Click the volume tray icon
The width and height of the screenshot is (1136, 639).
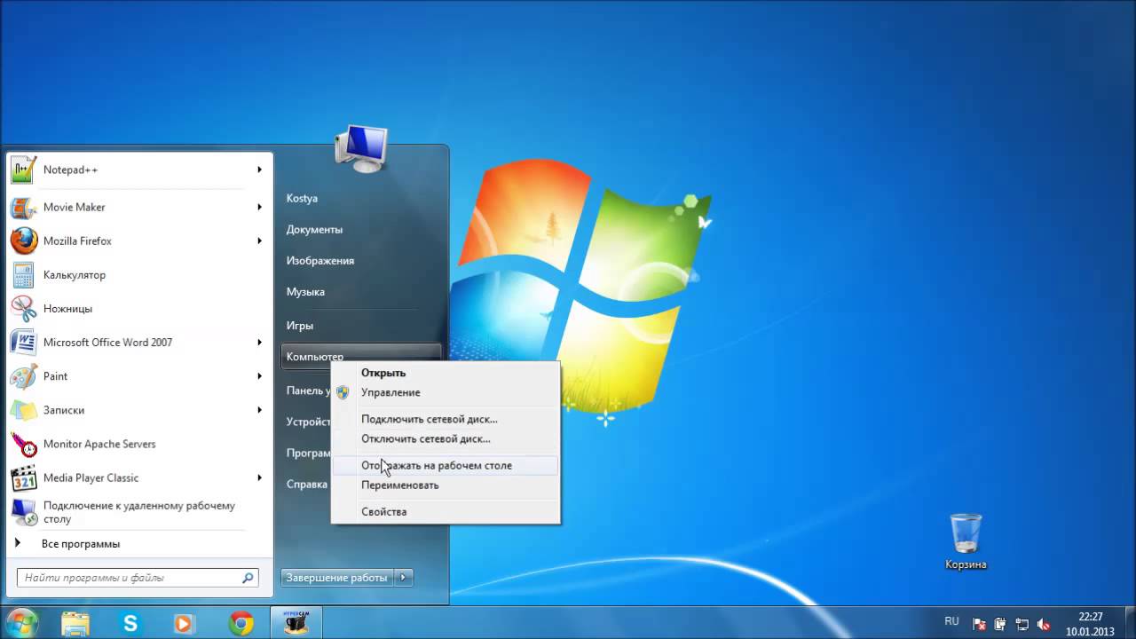click(x=1044, y=624)
